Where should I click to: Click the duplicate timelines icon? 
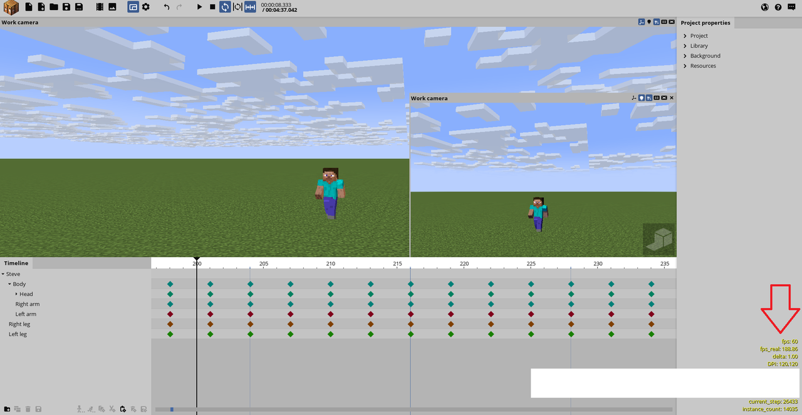point(18,409)
